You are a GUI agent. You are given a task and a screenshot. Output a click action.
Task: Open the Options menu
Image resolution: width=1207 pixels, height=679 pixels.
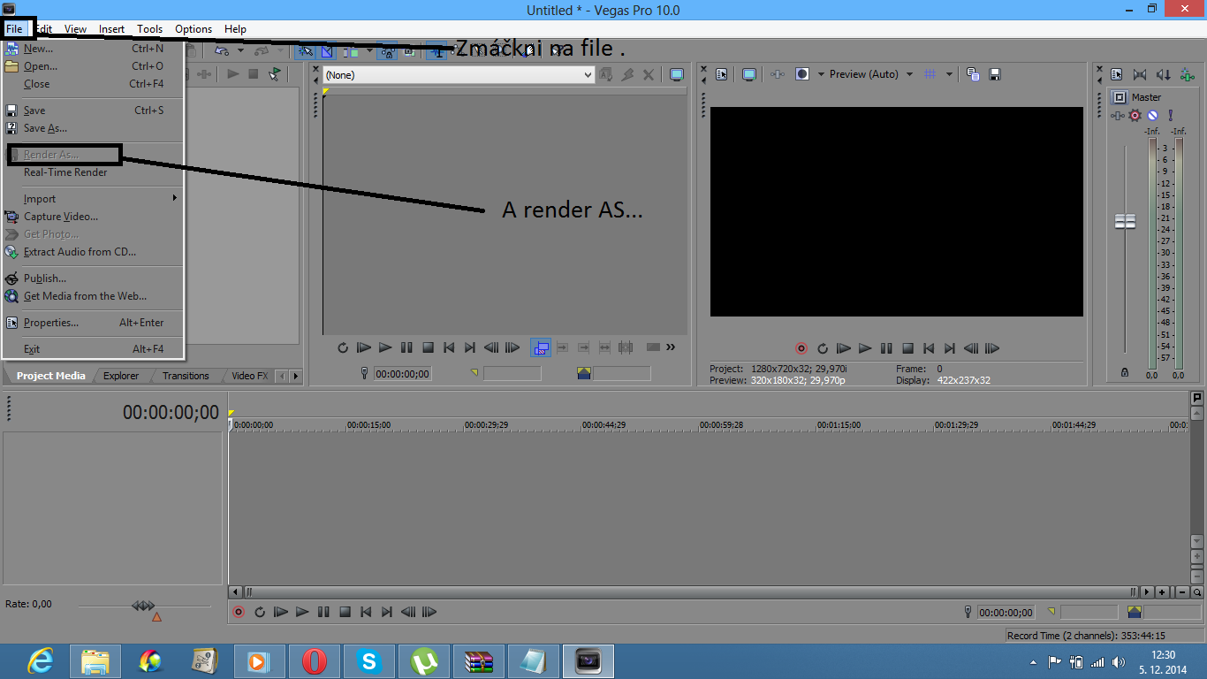pyautogui.click(x=194, y=29)
